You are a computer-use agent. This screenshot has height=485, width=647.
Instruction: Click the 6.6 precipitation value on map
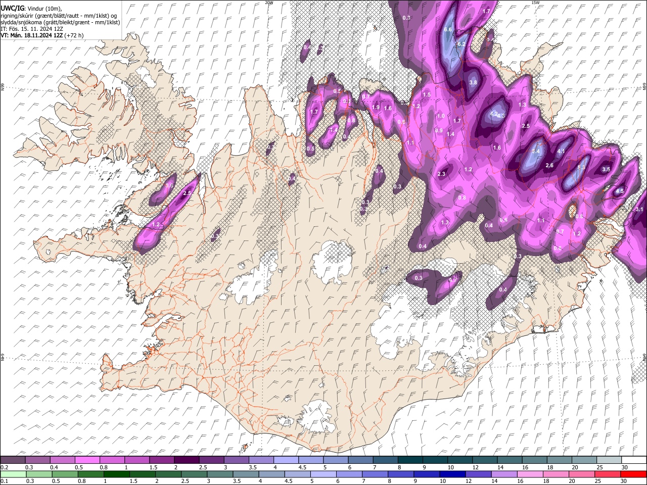[x=448, y=30]
